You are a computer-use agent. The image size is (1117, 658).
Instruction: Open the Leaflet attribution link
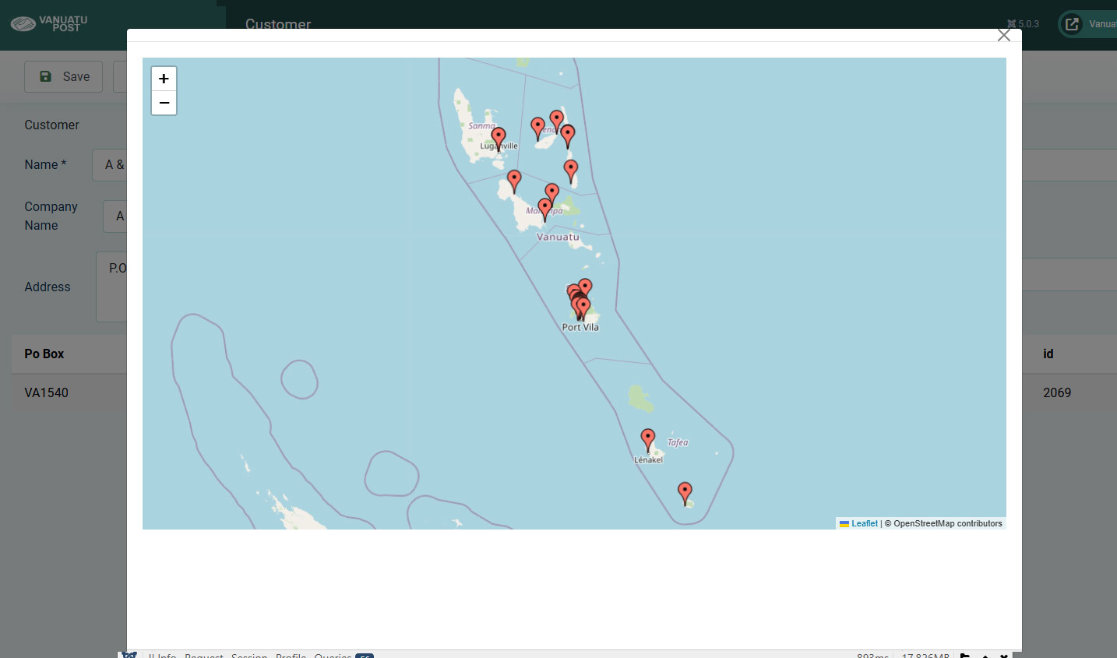tap(864, 523)
